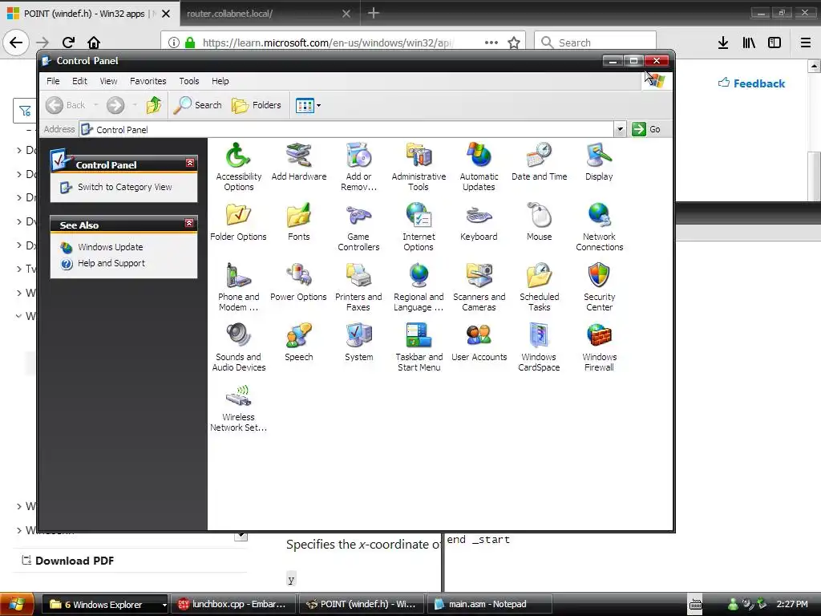
Task: Open Power Options icon
Action: [298, 282]
